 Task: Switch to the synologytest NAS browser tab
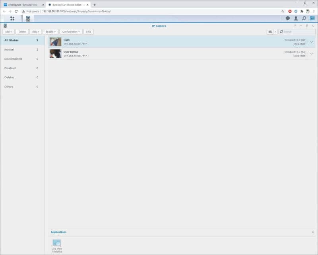[x=22, y=4]
